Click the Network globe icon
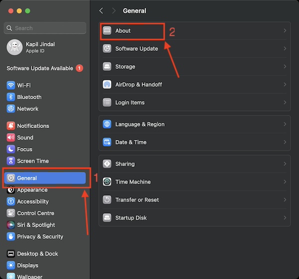The height and width of the screenshot is (279, 299). pyautogui.click(x=10, y=109)
